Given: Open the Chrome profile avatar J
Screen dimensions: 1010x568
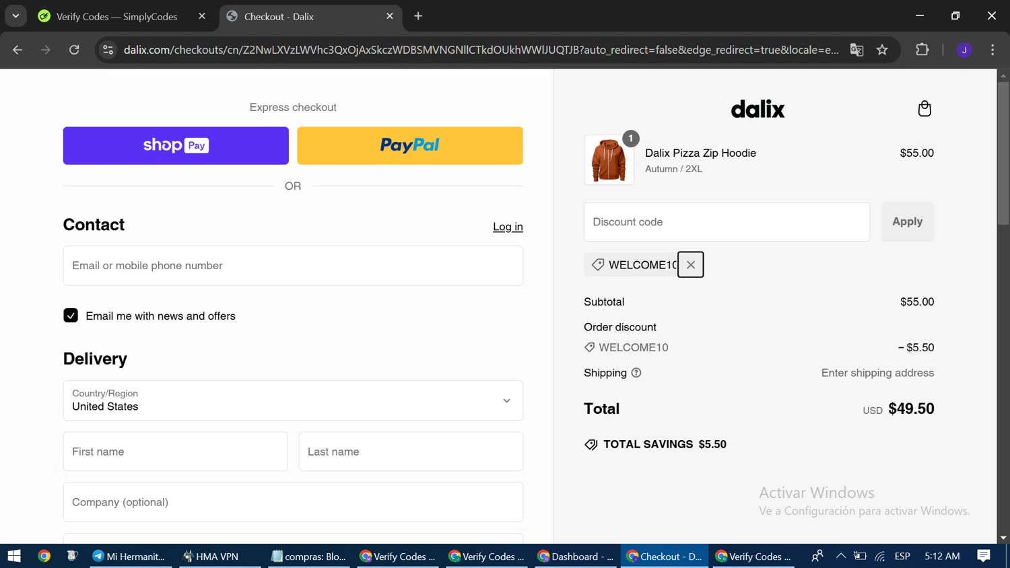Looking at the screenshot, I should point(964,50).
